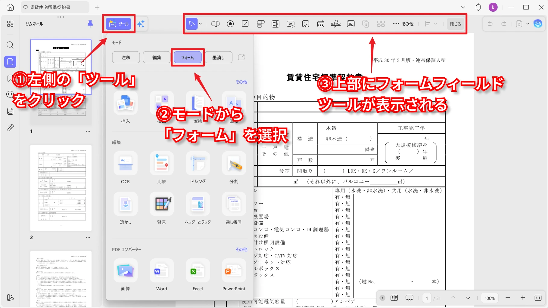The width and height of the screenshot is (548, 308).
Task: Open the notification bell
Action: pyautogui.click(x=478, y=7)
